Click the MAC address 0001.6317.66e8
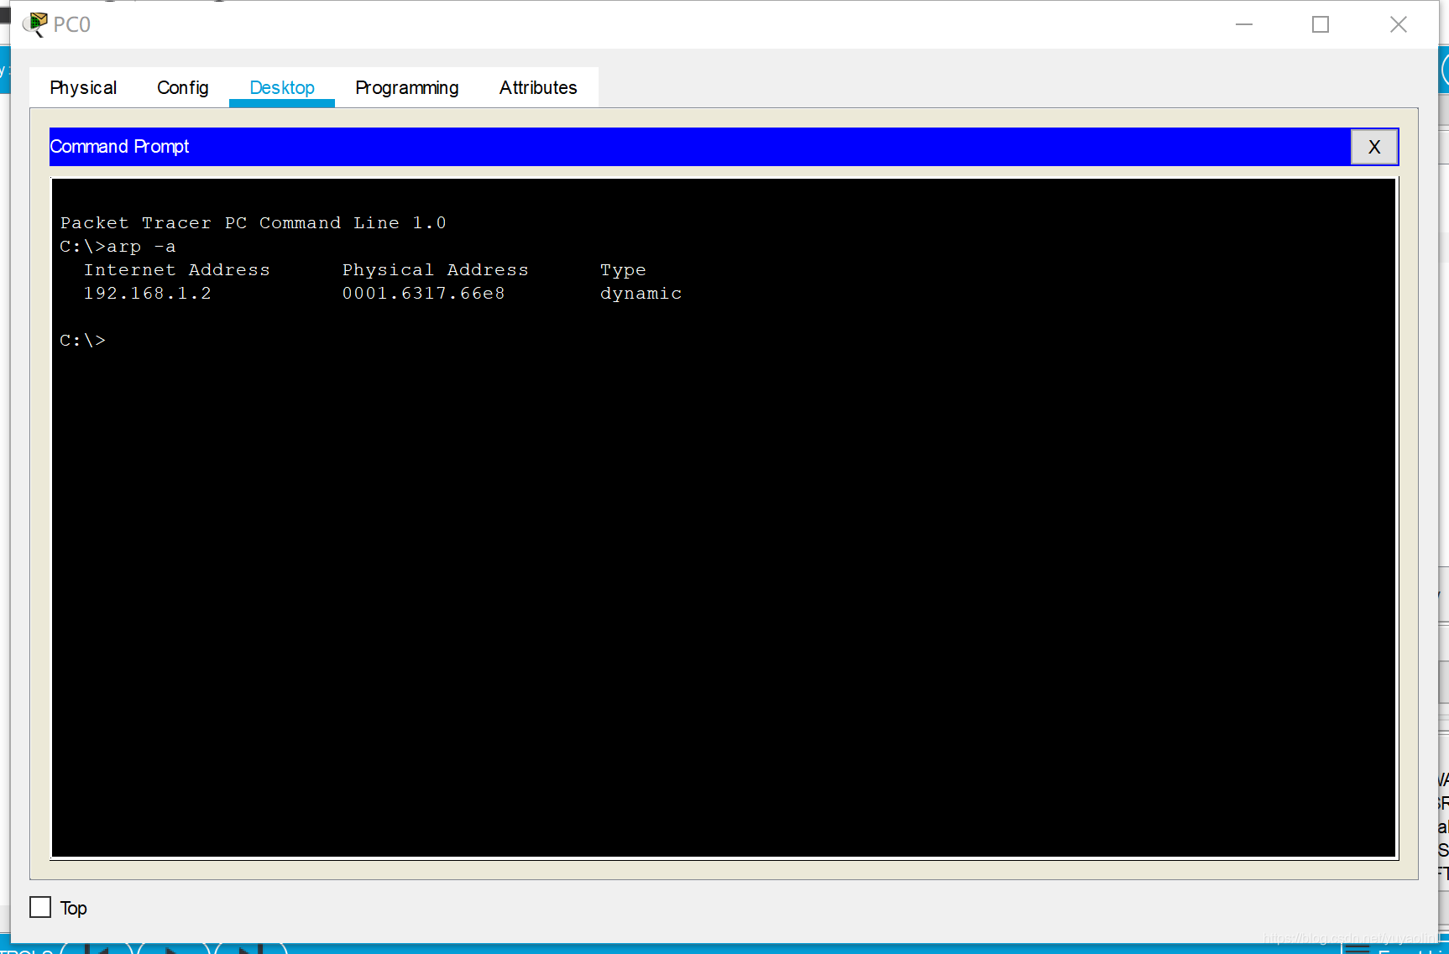Image resolution: width=1449 pixels, height=954 pixels. [424, 293]
